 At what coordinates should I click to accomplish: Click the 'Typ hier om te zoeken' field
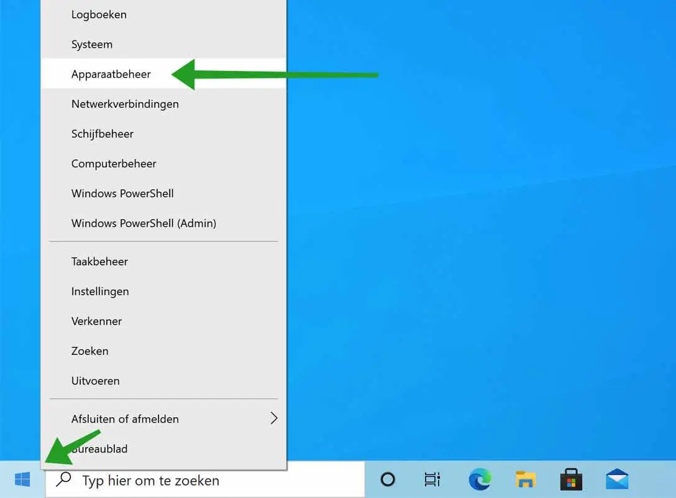pyautogui.click(x=205, y=479)
